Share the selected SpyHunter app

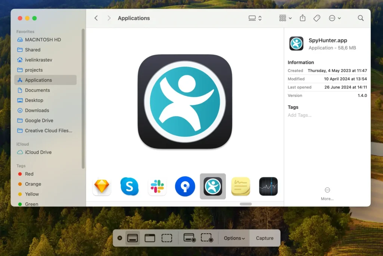(303, 18)
